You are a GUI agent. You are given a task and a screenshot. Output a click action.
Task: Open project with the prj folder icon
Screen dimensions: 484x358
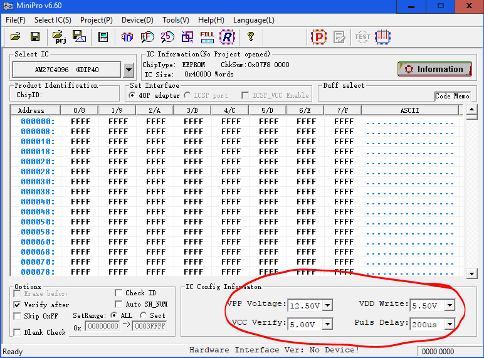click(59, 37)
